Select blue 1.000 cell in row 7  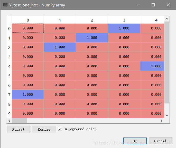click(28, 94)
